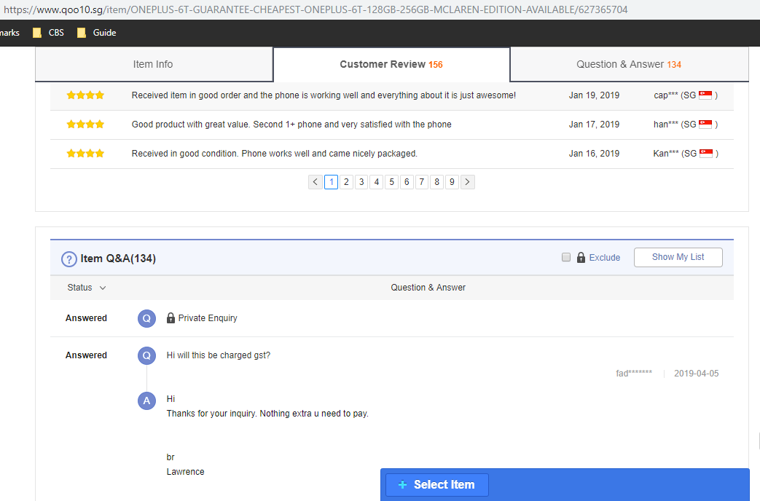The image size is (760, 501).
Task: Click the lock icon of Private Enquiry
Action: click(x=171, y=317)
